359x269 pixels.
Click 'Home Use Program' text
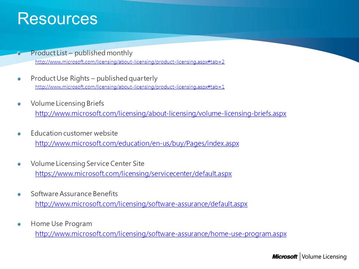[x=61, y=224]
